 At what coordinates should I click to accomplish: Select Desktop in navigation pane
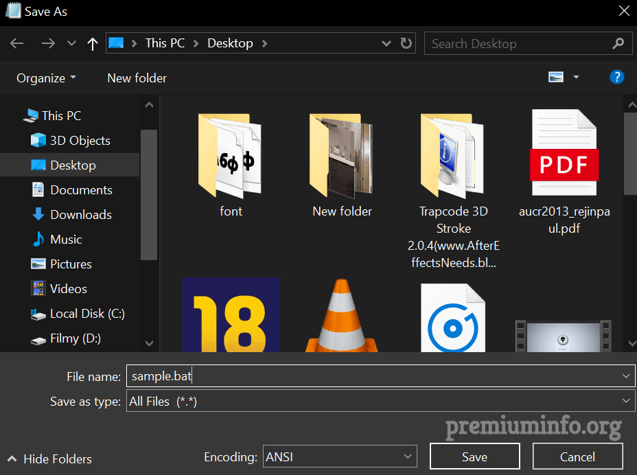pyautogui.click(x=69, y=165)
